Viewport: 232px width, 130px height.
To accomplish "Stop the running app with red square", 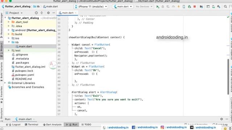I will 195,6.
